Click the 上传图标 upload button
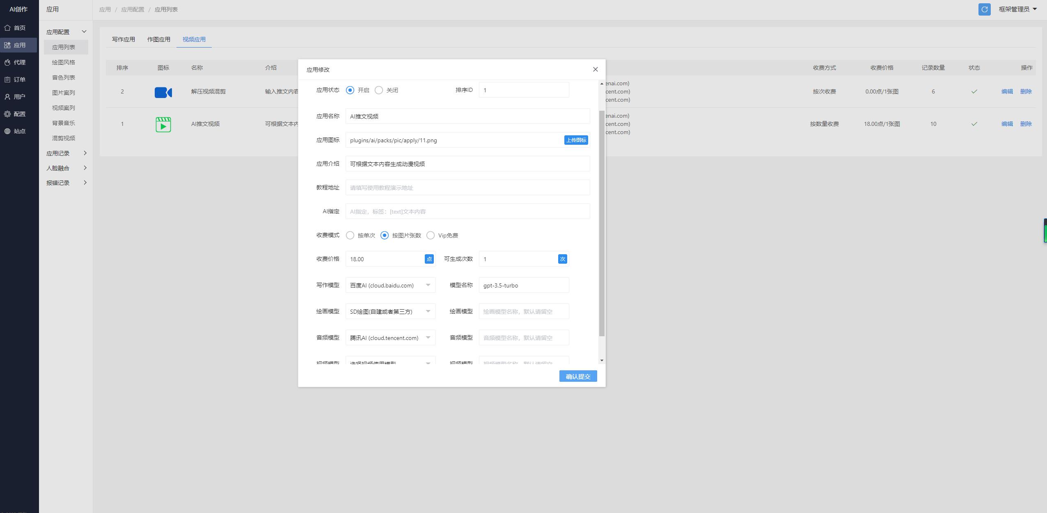This screenshot has height=513, width=1047. 576,140
